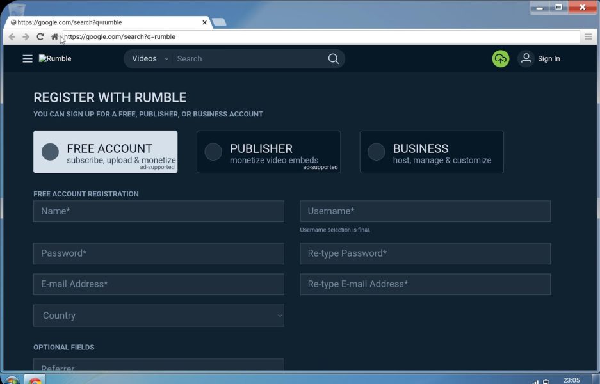The width and height of the screenshot is (600, 384).
Task: Focus the Re-type E-mail Address field
Action: point(425,284)
